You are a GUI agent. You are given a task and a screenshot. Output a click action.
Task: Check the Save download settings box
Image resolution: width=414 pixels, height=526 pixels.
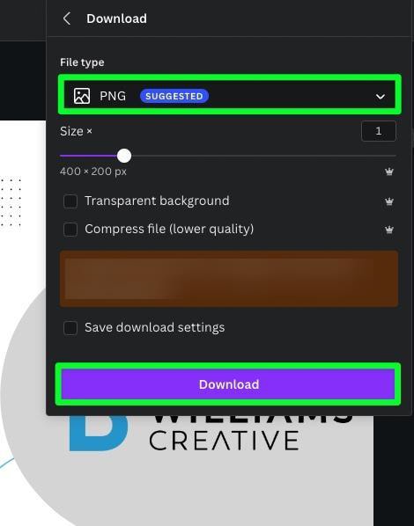(70, 328)
